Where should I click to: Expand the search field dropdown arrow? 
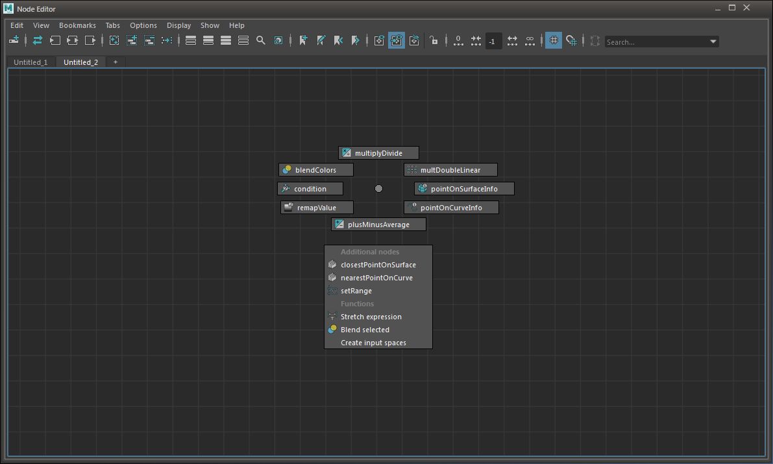(713, 42)
